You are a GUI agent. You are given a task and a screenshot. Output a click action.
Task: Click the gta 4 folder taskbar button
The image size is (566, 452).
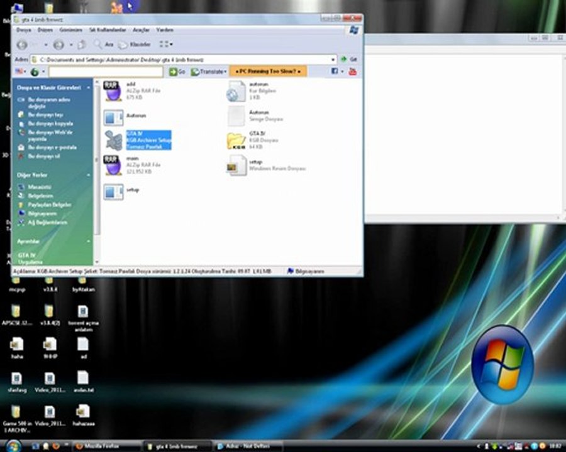coord(177,446)
